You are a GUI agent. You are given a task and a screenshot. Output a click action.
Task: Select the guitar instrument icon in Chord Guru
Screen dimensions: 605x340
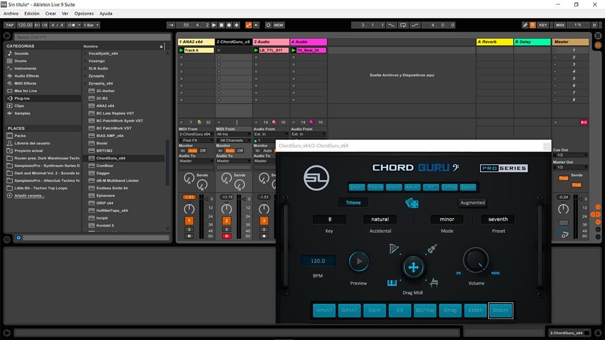coord(432,248)
